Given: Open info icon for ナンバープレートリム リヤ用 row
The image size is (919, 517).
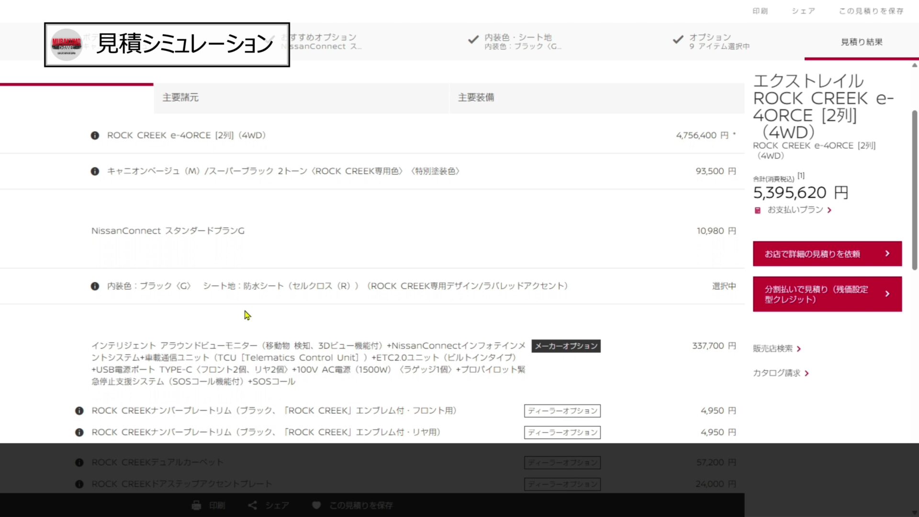Looking at the screenshot, I should coord(79,432).
